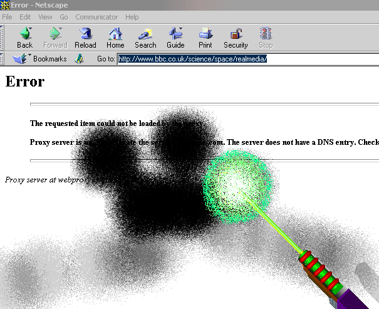Image resolution: width=379 pixels, height=309 pixels.
Task: Click the Back toolbar button
Action: [x=25, y=38]
